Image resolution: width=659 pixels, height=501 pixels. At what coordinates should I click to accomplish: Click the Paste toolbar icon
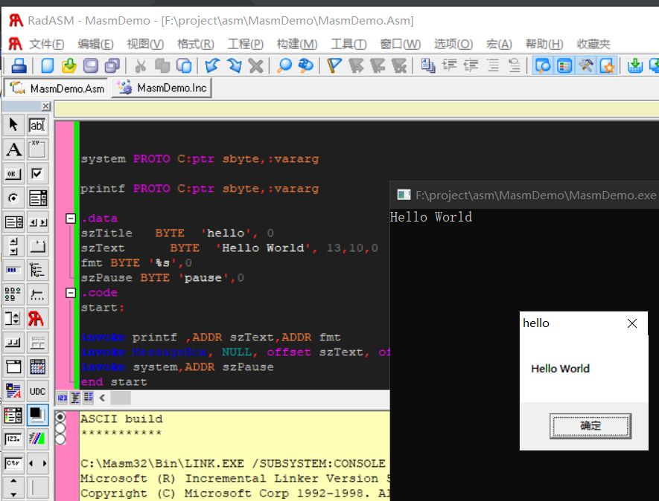click(x=185, y=66)
